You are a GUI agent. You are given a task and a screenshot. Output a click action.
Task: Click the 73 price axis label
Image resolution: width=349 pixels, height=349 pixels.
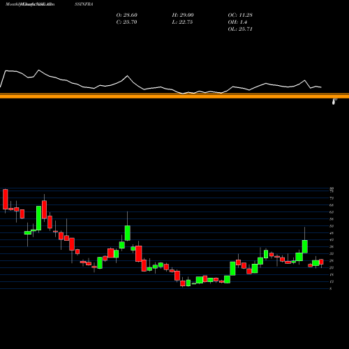tap(332, 198)
